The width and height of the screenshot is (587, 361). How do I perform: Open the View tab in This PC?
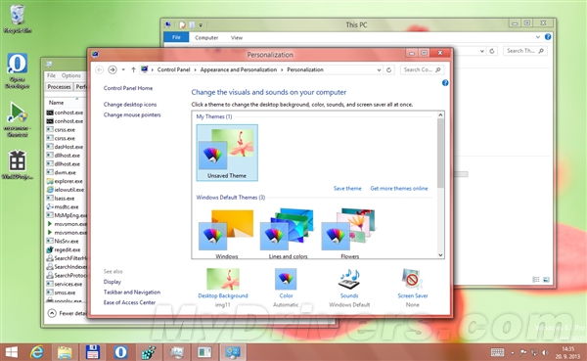236,37
